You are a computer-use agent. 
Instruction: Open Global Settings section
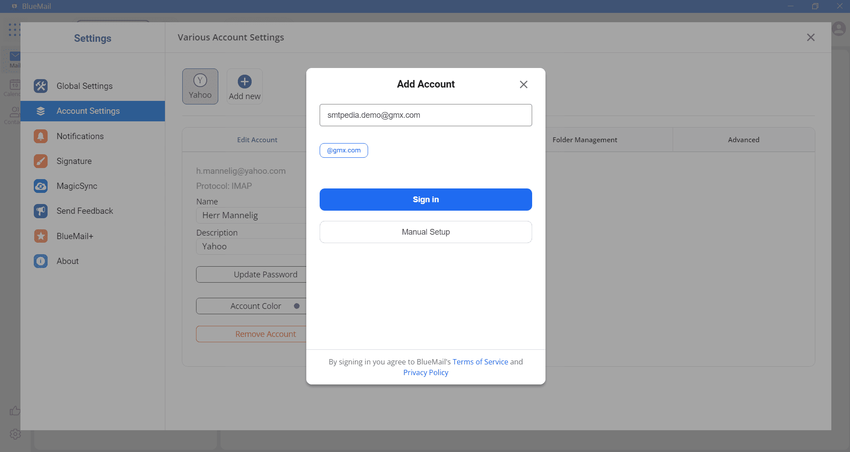(x=93, y=86)
